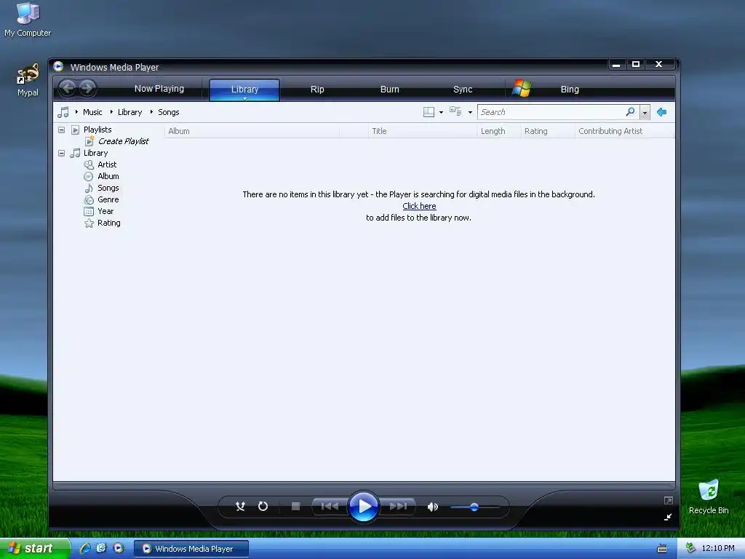Select the Recycle Bin desktop icon

coord(709,496)
